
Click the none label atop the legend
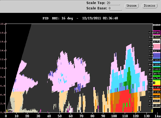click(x=157, y=25)
